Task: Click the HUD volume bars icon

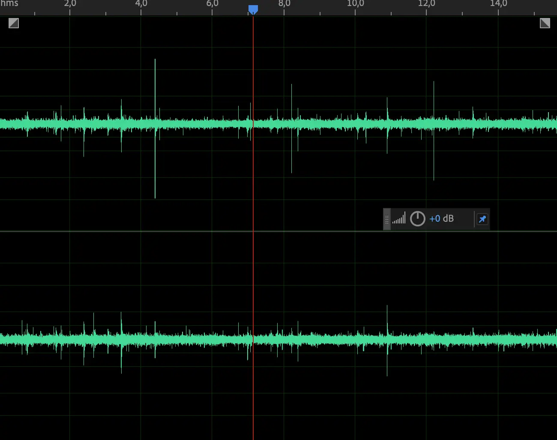Action: pos(398,219)
